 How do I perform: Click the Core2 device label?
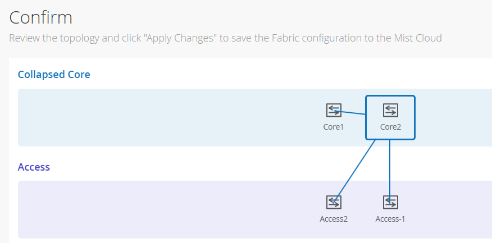tap(390, 127)
